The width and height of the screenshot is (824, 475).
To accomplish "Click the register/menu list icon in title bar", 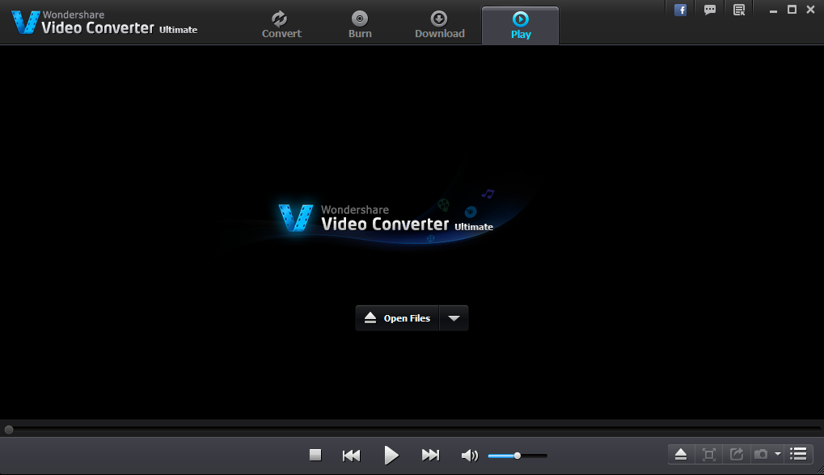I will [x=739, y=10].
